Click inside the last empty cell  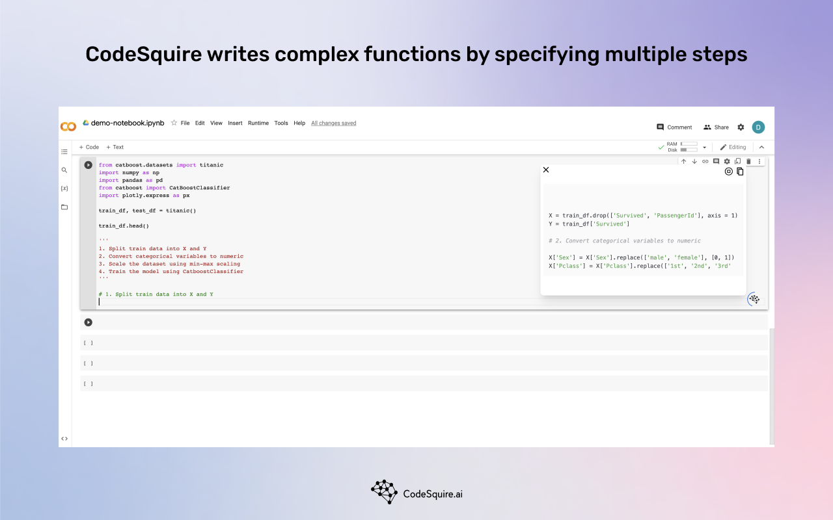pyautogui.click(x=424, y=383)
